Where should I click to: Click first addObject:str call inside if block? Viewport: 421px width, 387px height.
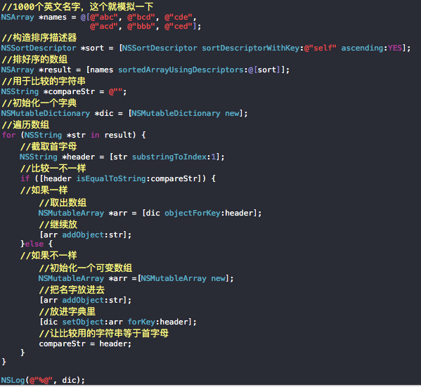(x=85, y=235)
